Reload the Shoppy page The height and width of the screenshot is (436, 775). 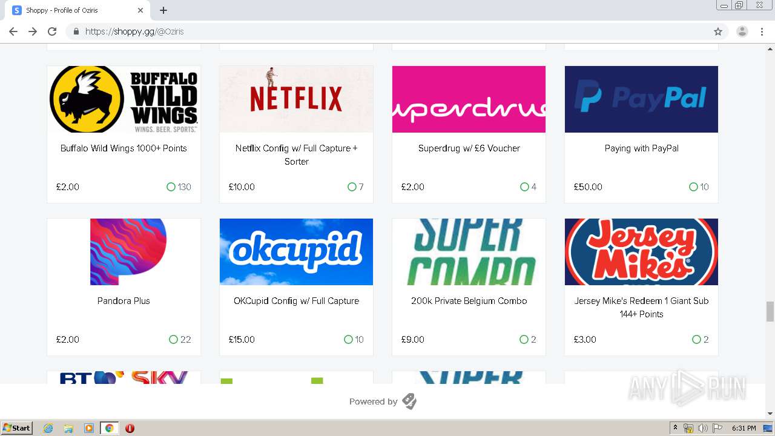(x=52, y=31)
